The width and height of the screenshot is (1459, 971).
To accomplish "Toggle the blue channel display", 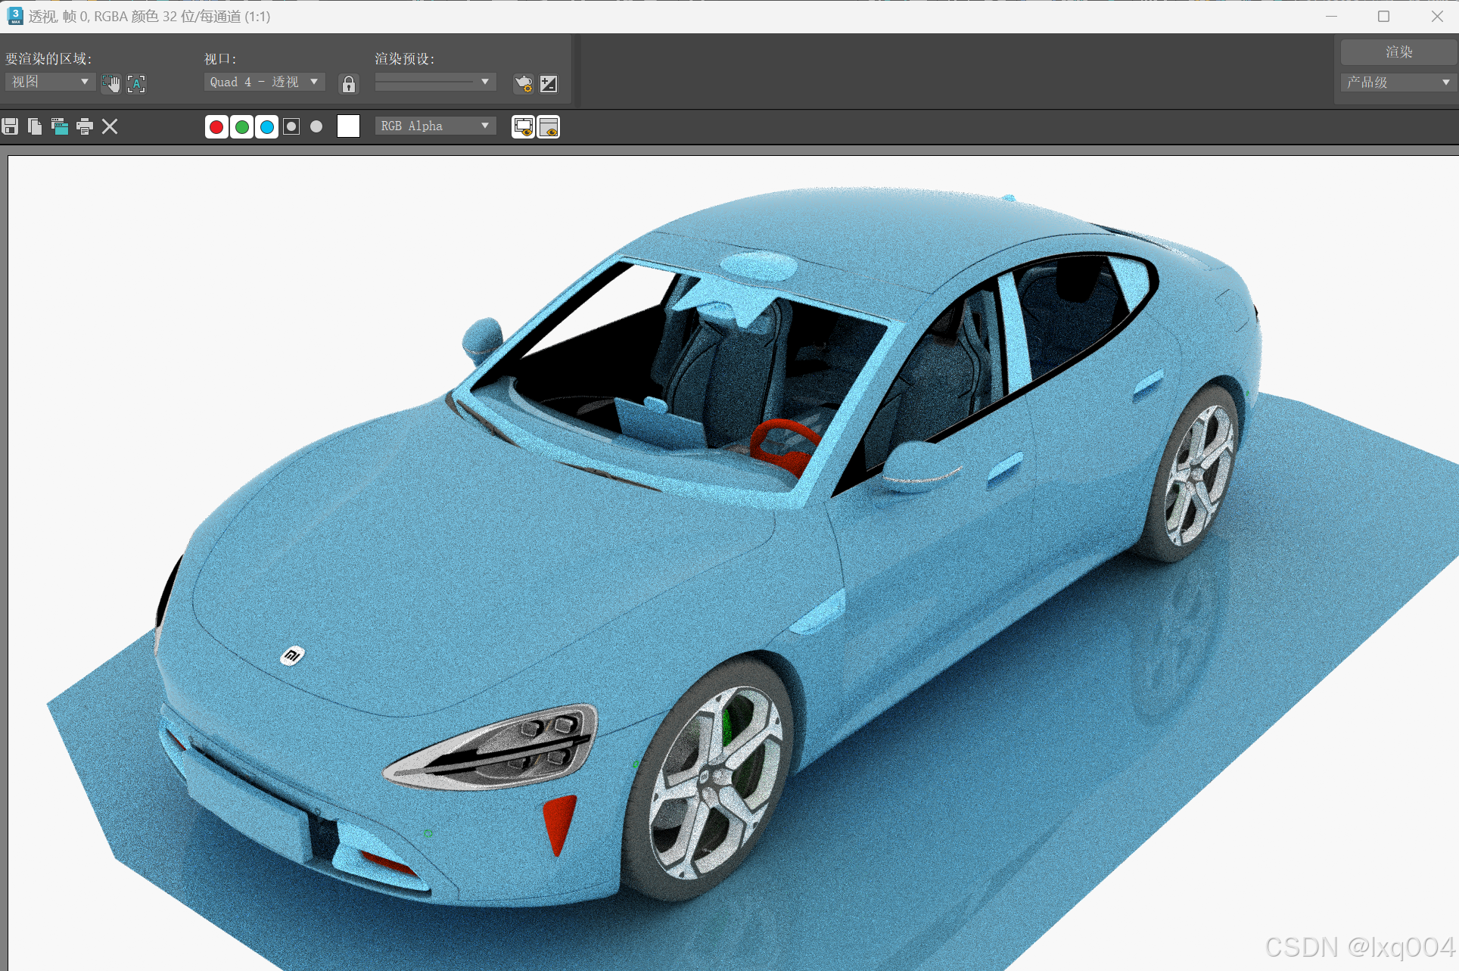I will pyautogui.click(x=266, y=126).
